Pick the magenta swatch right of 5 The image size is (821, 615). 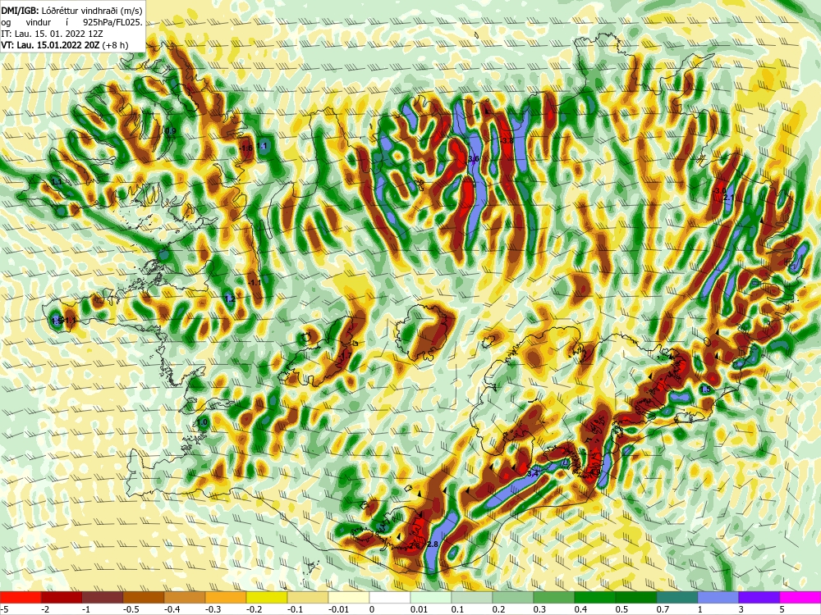point(800,597)
